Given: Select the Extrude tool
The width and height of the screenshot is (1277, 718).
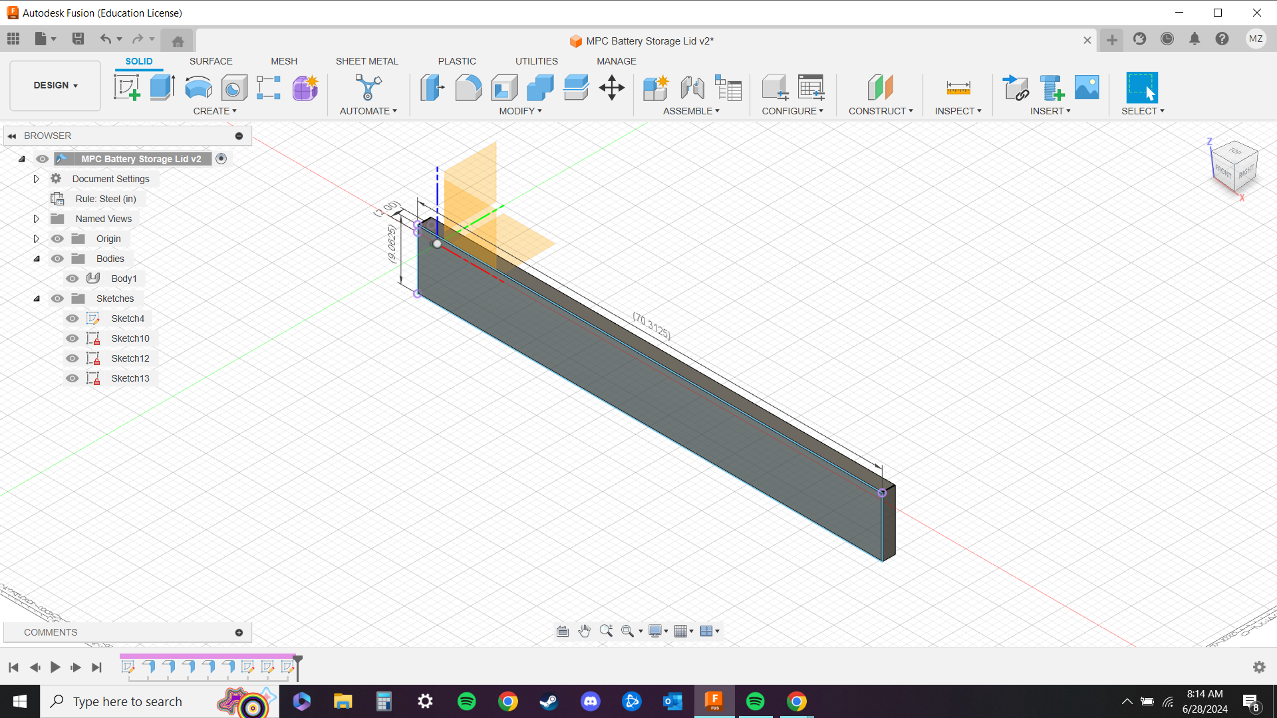Looking at the screenshot, I should (162, 87).
